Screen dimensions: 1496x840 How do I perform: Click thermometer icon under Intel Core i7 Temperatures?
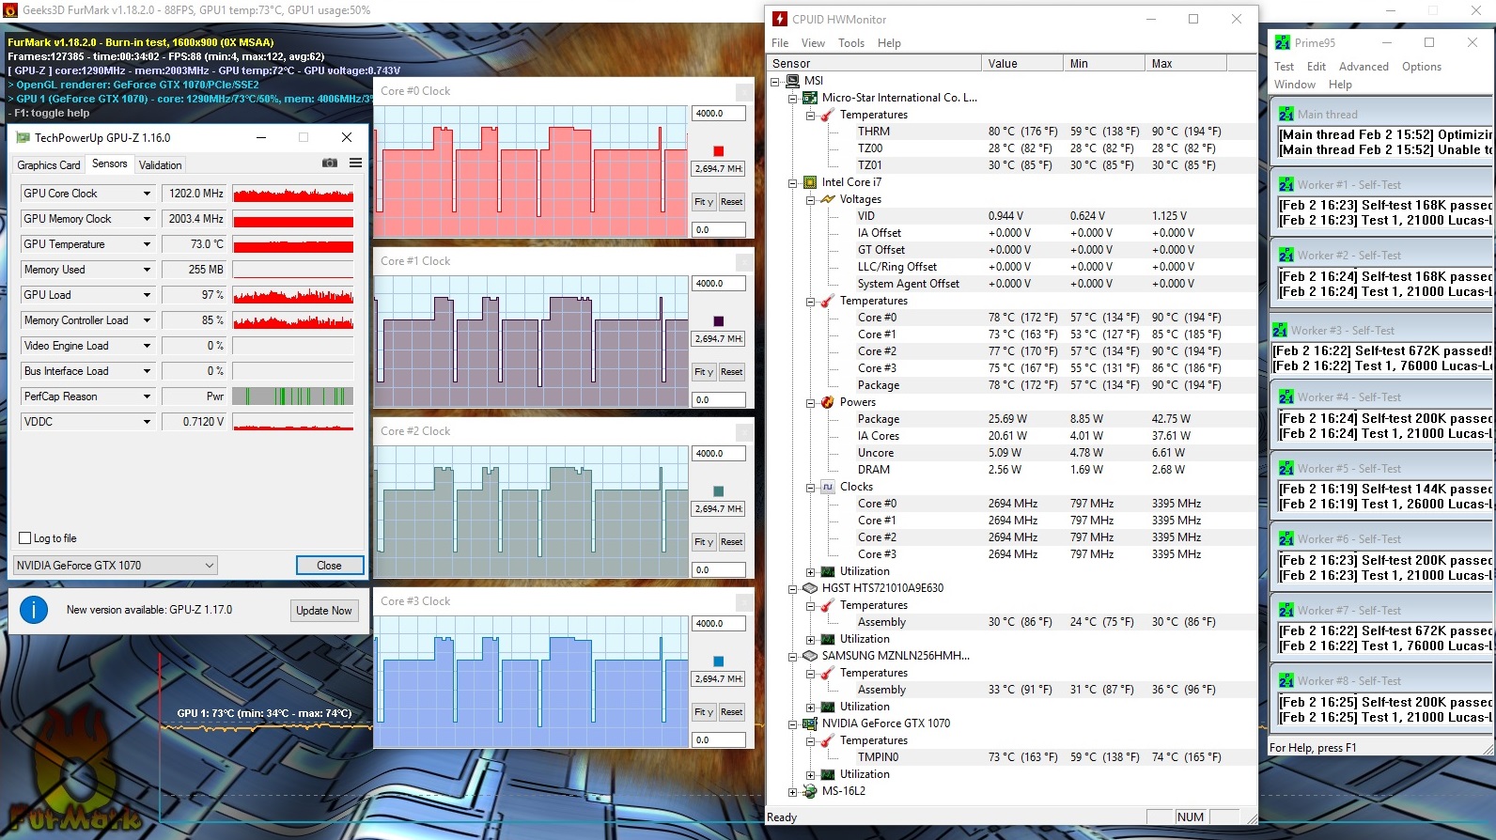pos(828,301)
